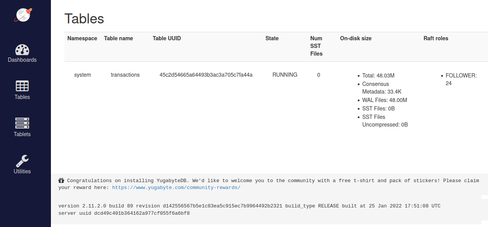The width and height of the screenshot is (488, 227).
Task: Click the RUNNING state text of transactions table
Action: tap(284, 75)
